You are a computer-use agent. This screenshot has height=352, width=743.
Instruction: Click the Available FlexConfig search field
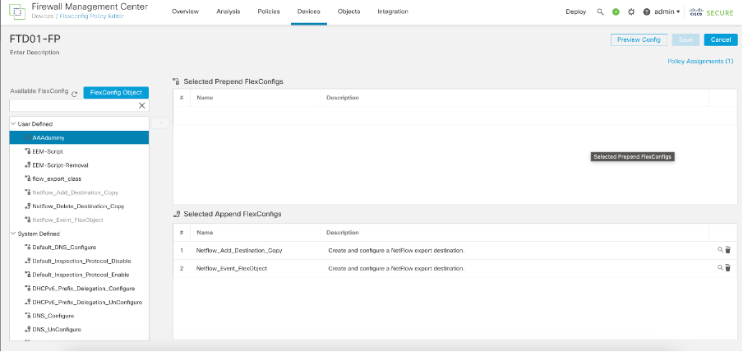point(73,106)
